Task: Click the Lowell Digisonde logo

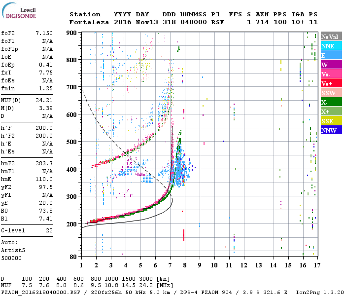Action: click(x=19, y=11)
